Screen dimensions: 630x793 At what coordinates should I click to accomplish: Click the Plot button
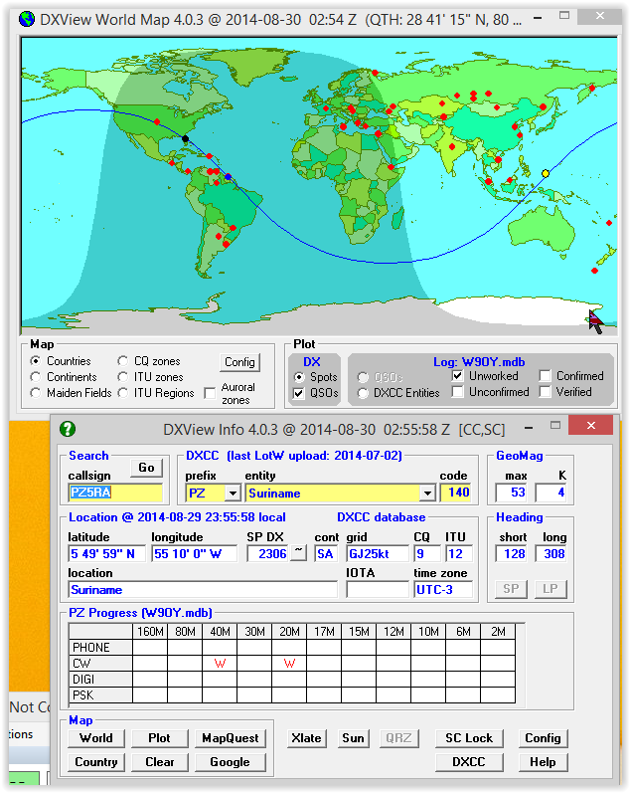(160, 738)
